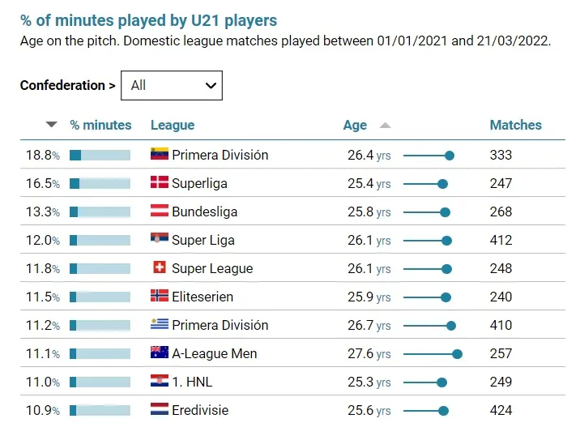Sort table by Matches column header

point(515,125)
